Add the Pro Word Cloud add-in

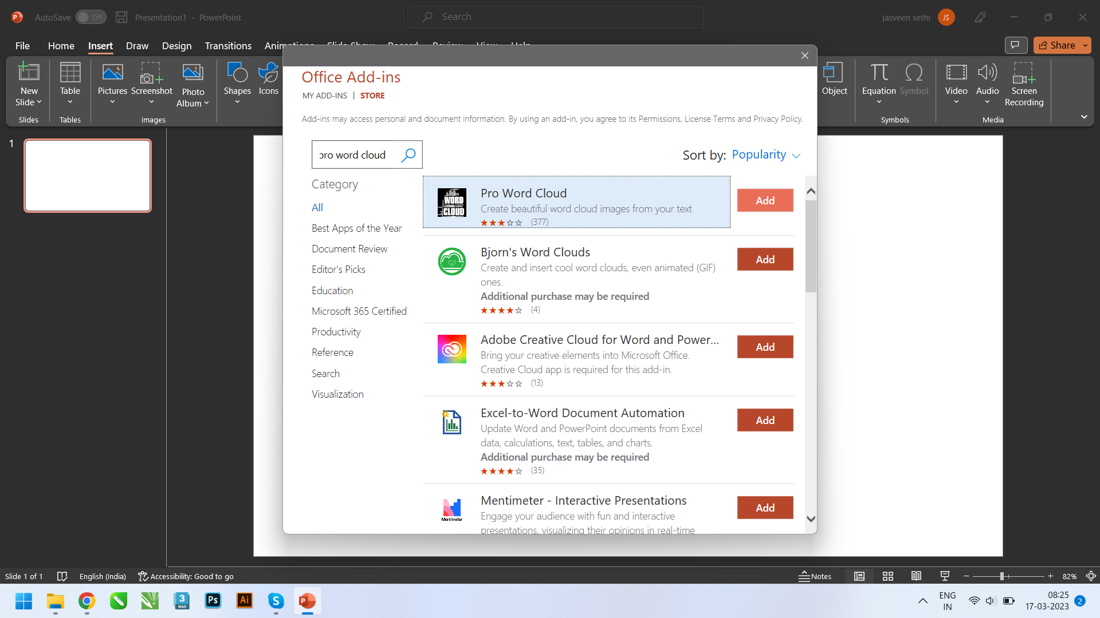tap(765, 200)
